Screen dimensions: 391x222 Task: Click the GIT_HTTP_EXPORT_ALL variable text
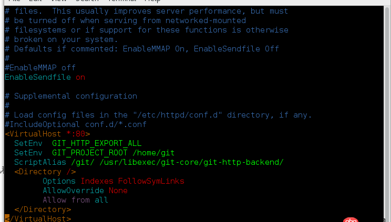click(97, 143)
